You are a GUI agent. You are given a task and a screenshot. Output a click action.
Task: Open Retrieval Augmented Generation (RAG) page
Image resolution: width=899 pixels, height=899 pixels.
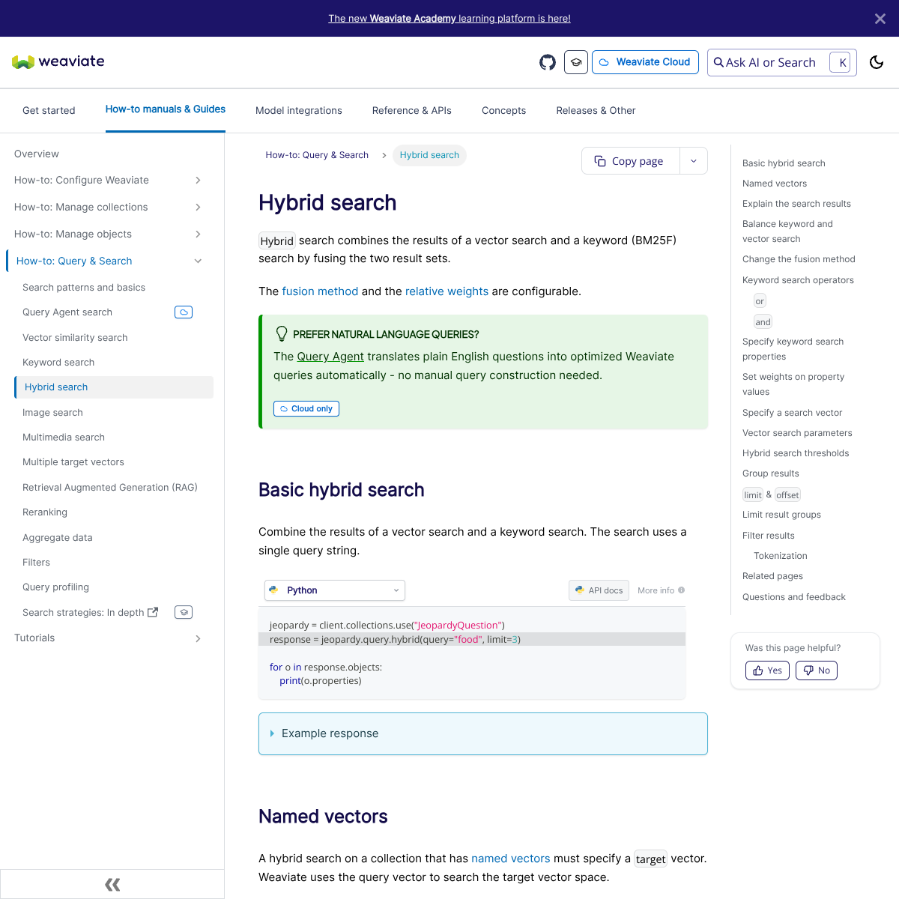[x=110, y=488]
